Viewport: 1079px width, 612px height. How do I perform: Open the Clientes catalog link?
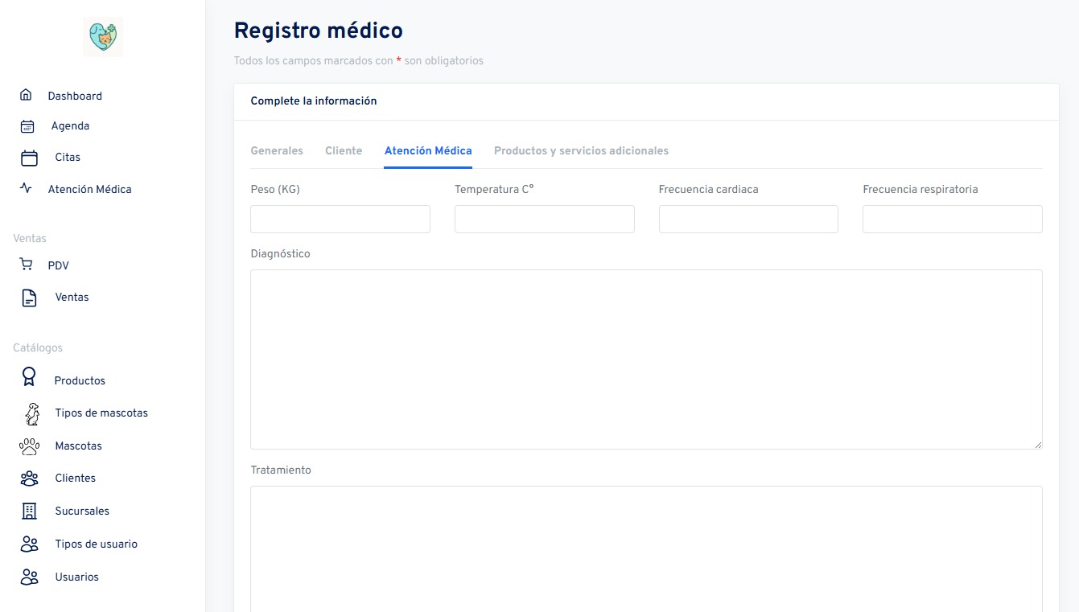pos(75,478)
